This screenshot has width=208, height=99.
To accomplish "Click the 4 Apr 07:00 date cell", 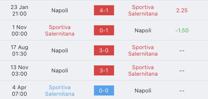I will [19, 91].
